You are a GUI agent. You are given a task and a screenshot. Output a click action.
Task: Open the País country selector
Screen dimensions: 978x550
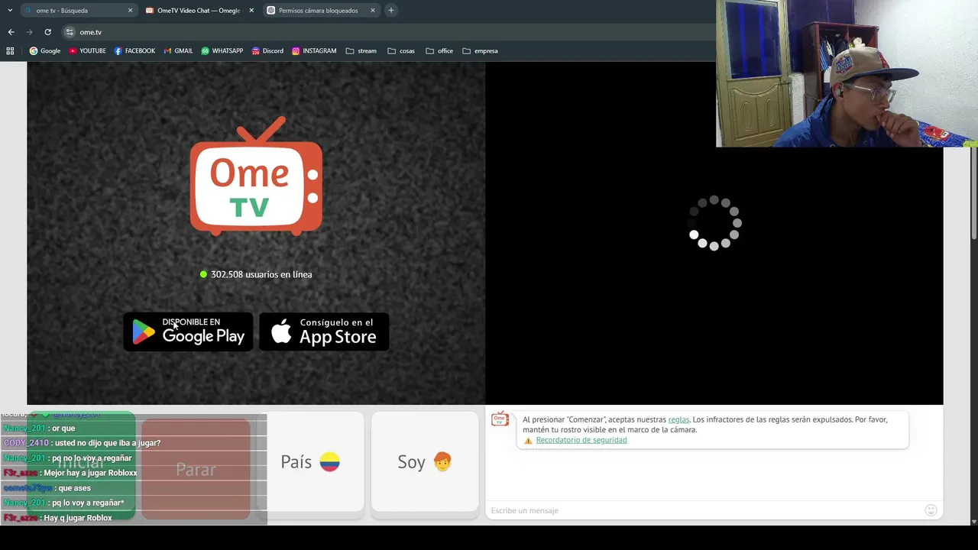pos(310,462)
